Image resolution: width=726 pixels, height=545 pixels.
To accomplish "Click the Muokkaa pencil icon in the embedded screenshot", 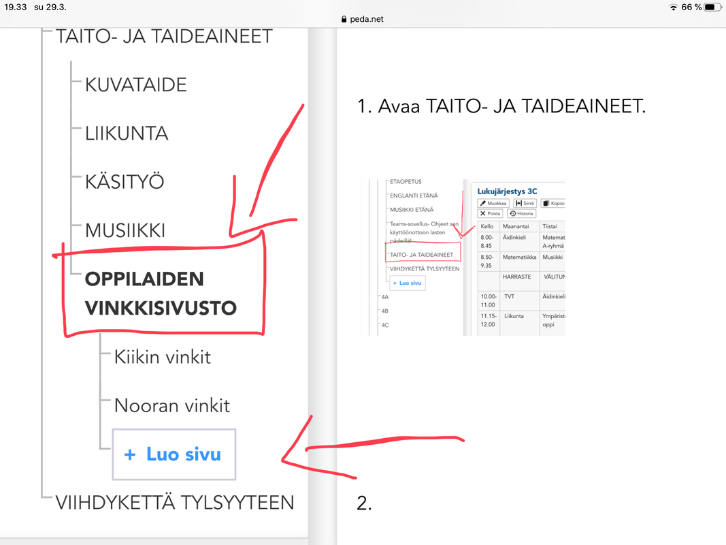I will (x=483, y=203).
